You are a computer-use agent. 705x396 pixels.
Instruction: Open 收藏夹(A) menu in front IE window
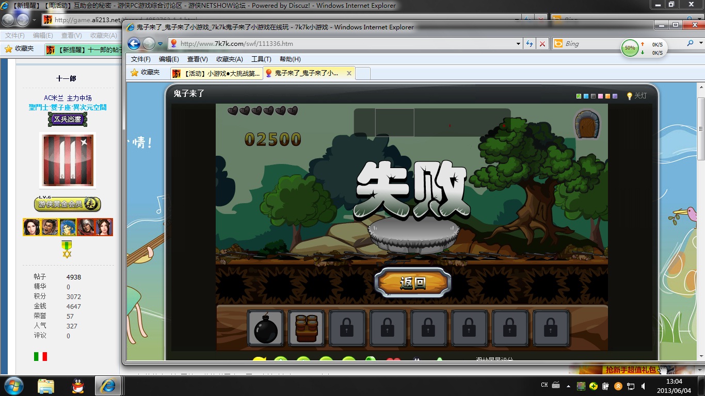[x=230, y=59]
